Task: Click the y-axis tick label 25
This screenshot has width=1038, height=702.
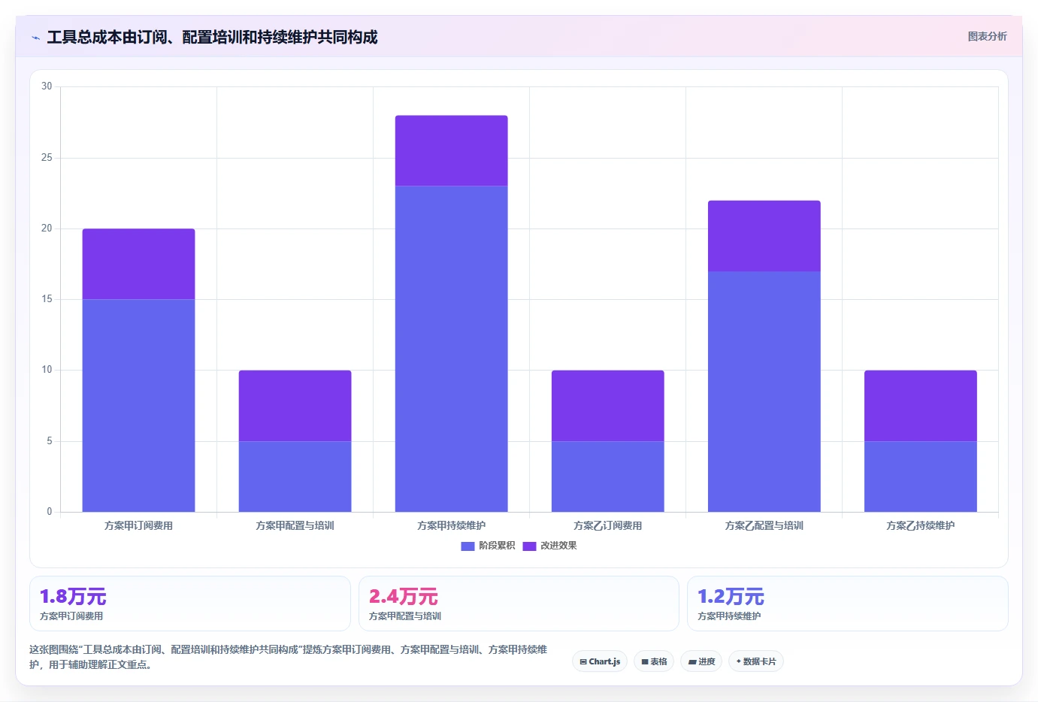Action: tap(47, 158)
